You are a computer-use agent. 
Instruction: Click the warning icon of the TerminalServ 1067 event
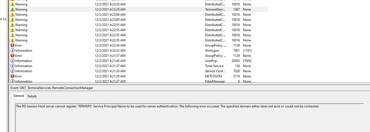click(12, 9)
